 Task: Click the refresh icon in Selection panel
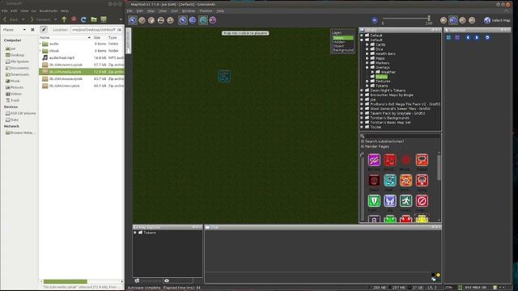(x=487, y=38)
